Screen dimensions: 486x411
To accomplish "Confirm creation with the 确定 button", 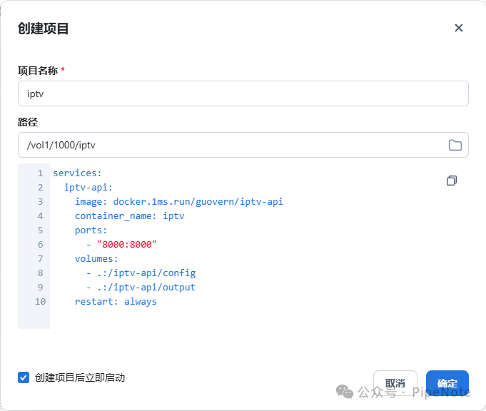I will tap(447, 383).
